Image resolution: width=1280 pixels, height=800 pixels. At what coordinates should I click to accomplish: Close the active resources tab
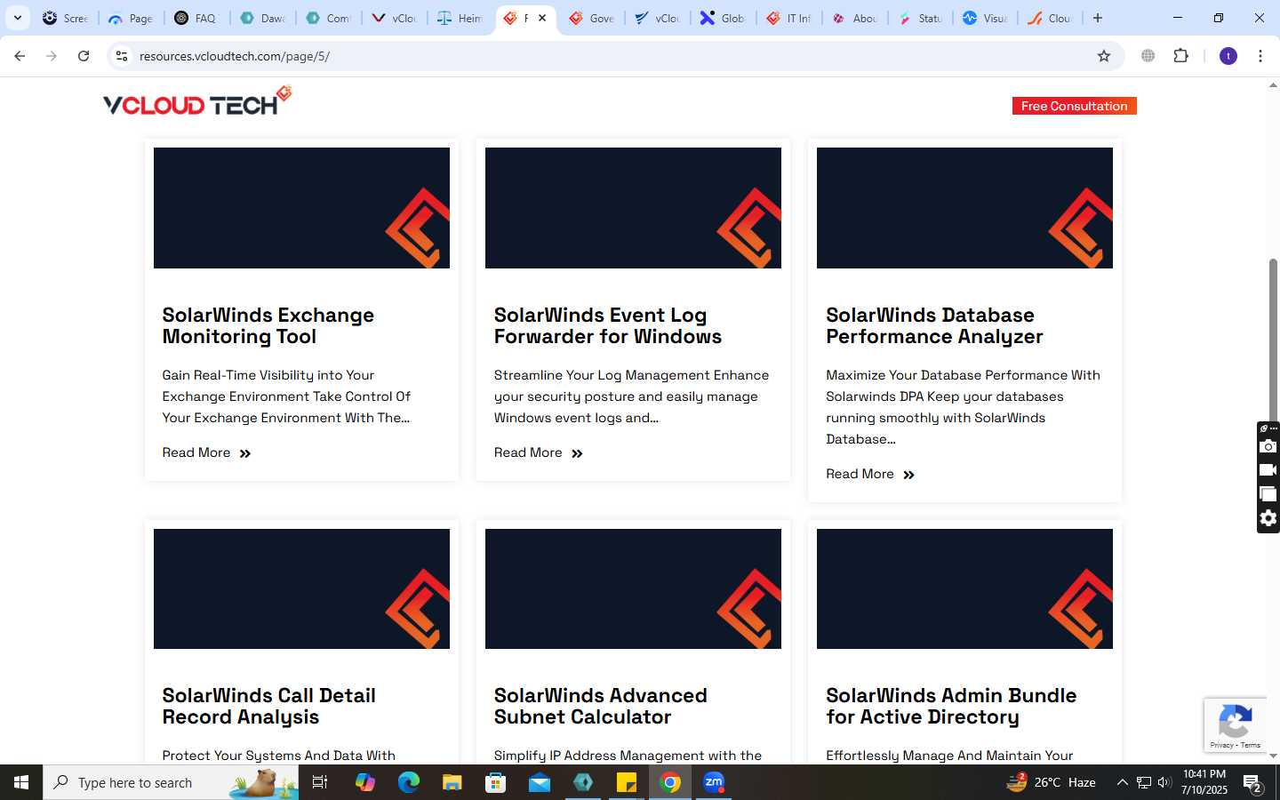(542, 18)
